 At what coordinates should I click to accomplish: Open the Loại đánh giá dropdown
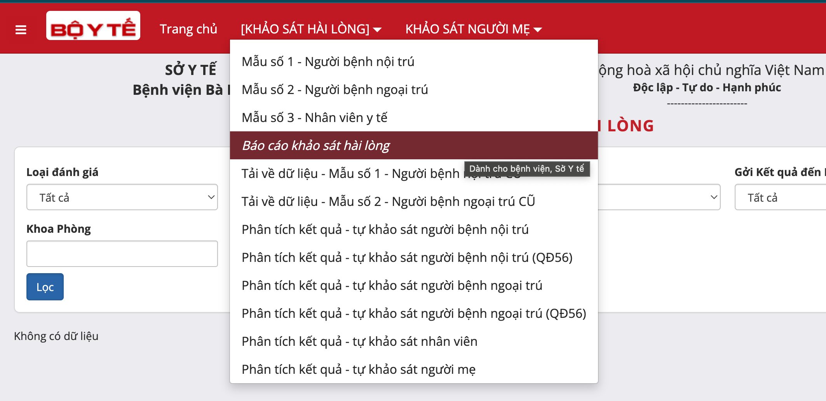click(x=122, y=197)
